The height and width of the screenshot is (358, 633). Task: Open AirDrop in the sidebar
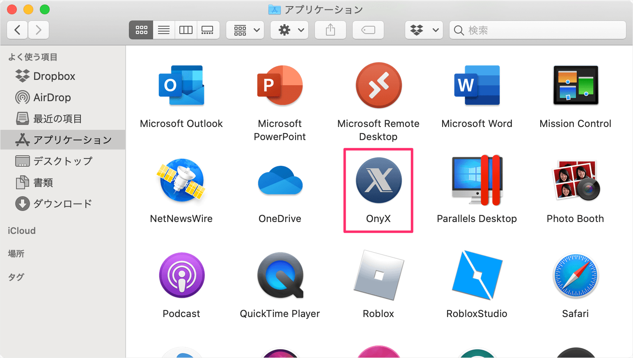[x=63, y=97]
